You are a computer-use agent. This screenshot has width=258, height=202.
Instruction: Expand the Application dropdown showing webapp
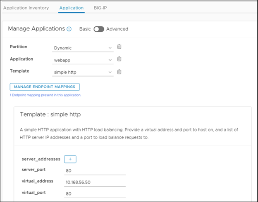(83, 60)
